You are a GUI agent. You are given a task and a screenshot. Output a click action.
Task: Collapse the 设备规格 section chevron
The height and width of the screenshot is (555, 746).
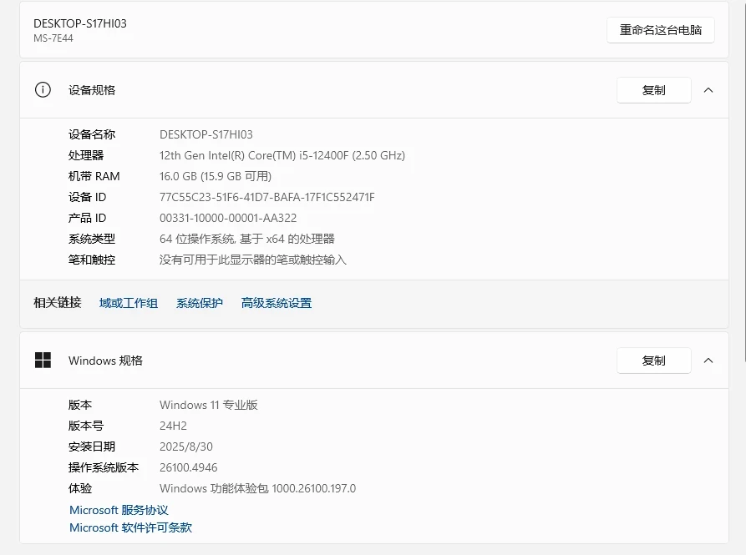708,90
